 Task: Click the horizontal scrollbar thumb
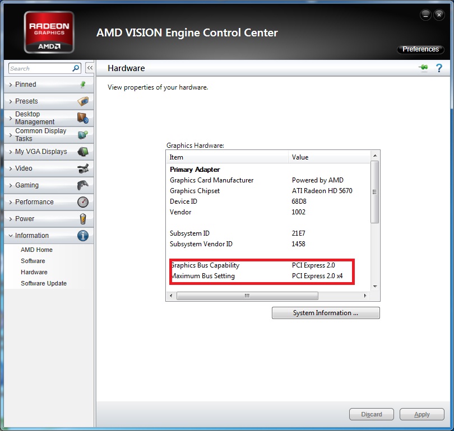coord(247,296)
